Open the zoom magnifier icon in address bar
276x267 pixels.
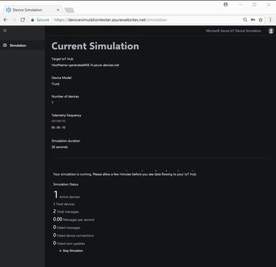point(245,20)
